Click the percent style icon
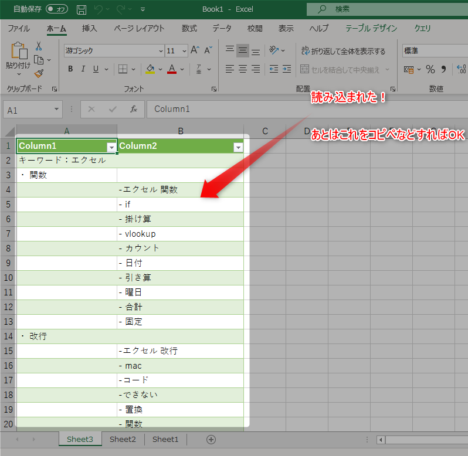 point(430,70)
